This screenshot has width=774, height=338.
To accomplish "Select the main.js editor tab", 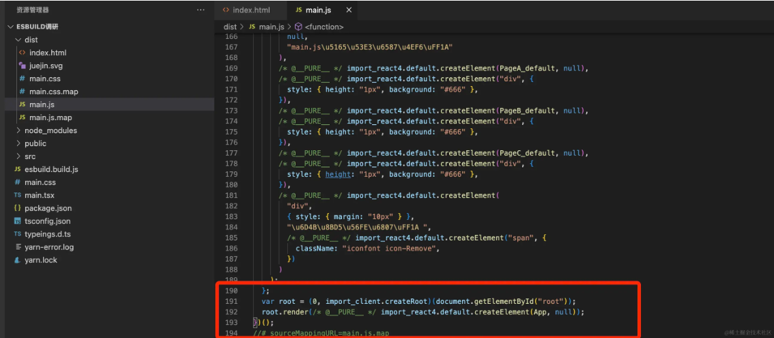I will point(317,10).
